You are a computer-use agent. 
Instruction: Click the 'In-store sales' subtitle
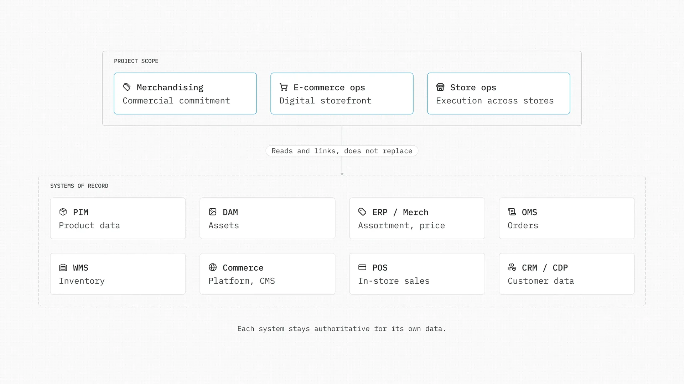pos(394,281)
